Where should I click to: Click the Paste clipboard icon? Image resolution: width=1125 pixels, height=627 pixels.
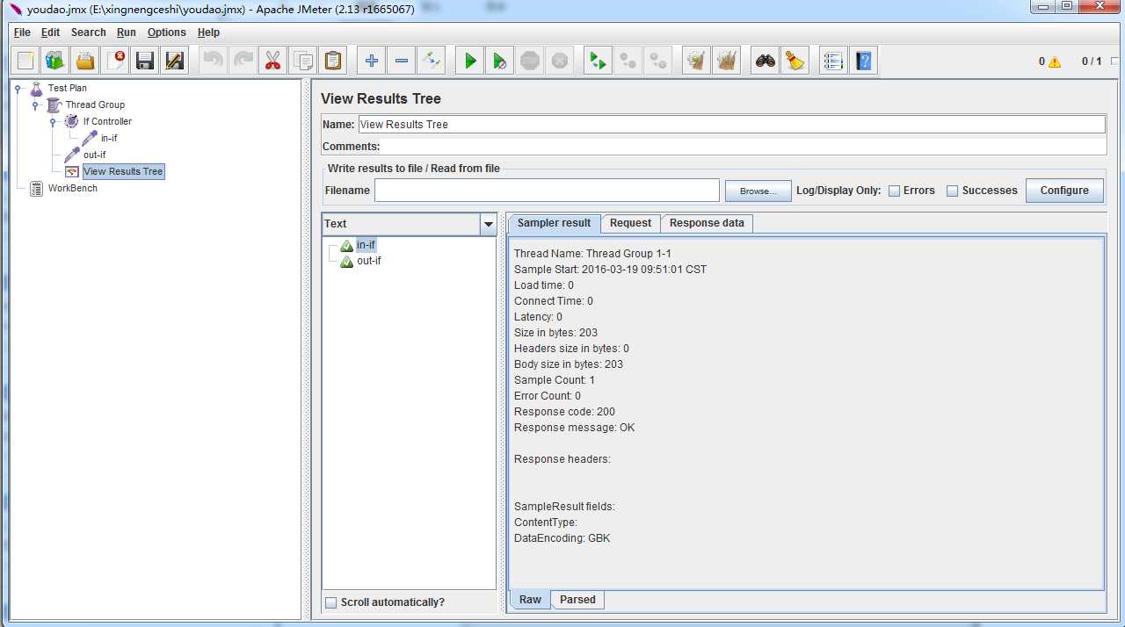coord(332,61)
